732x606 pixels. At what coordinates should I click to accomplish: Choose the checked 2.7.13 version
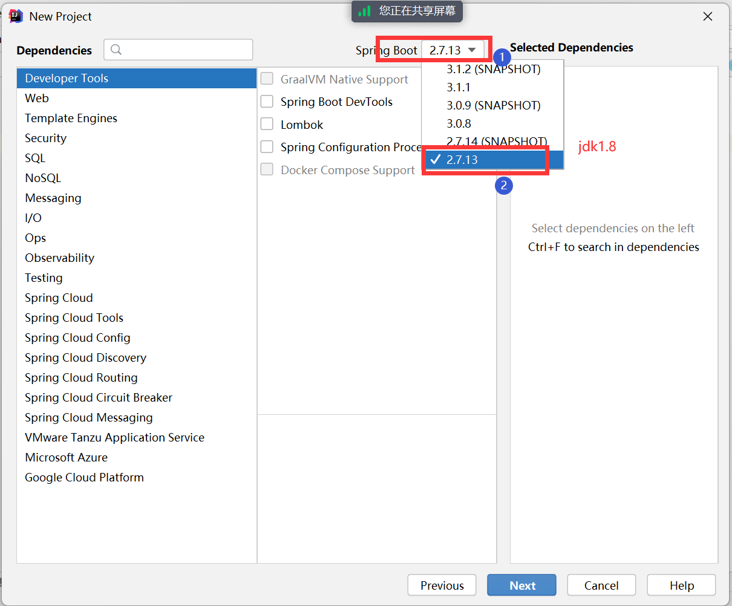(493, 160)
